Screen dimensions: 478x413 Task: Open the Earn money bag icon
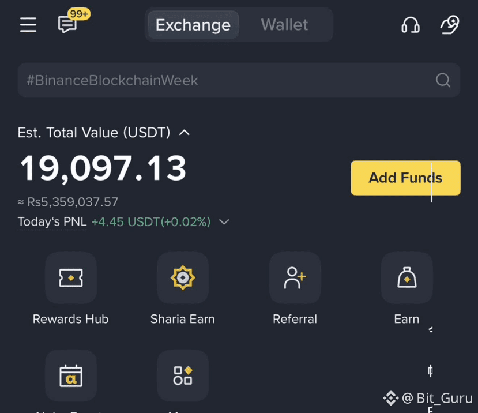pyautogui.click(x=407, y=277)
